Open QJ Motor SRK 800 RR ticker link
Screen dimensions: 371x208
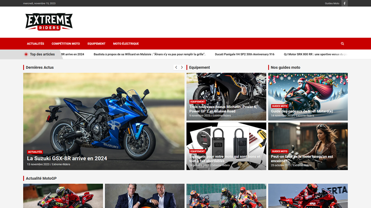pyautogui.click(x=316, y=54)
